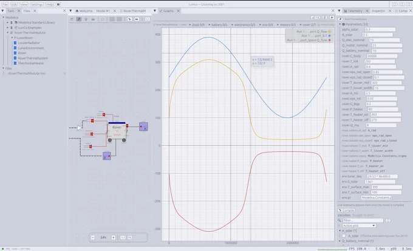This screenshot has height=251, width=413.
Task: Select LouverRadiator model icon in tree
Action: 15,43
